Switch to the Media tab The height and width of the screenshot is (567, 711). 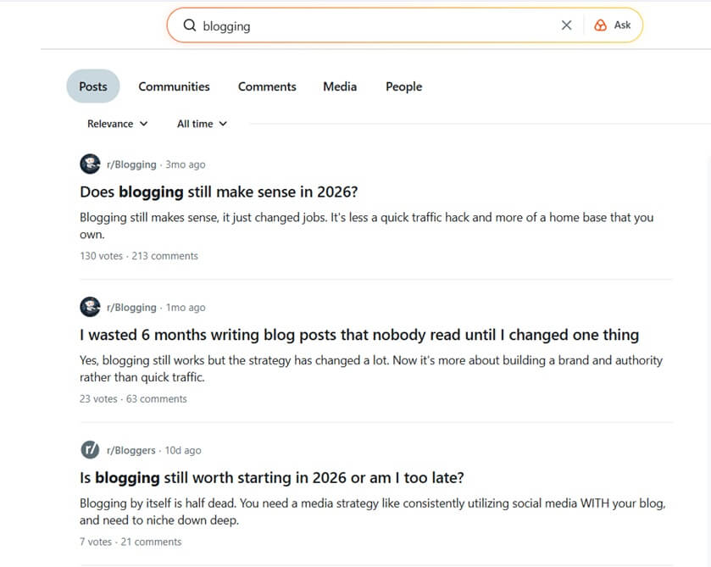point(340,86)
